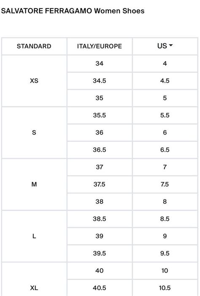Image resolution: width=200 pixels, height=296 pixels.
Task: Select the M standard size cell
Action: click(x=34, y=184)
